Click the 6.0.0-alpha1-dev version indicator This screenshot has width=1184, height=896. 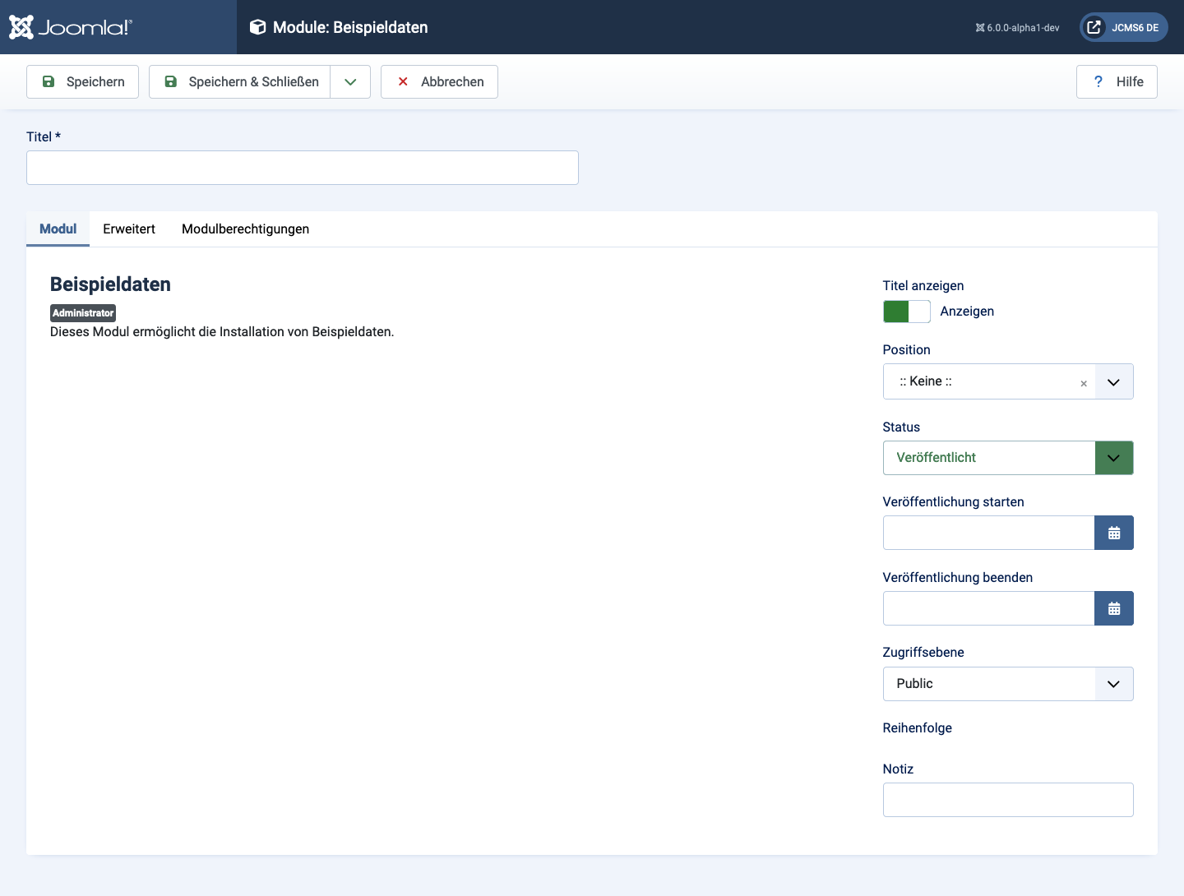coord(1017,28)
